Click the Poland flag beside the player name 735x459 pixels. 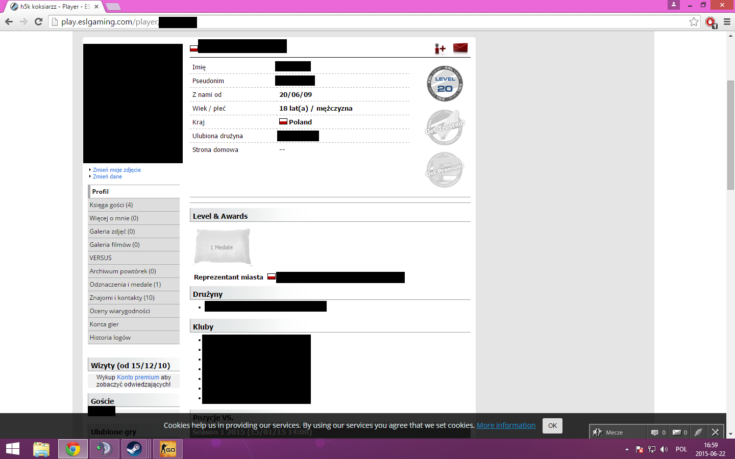click(x=194, y=48)
